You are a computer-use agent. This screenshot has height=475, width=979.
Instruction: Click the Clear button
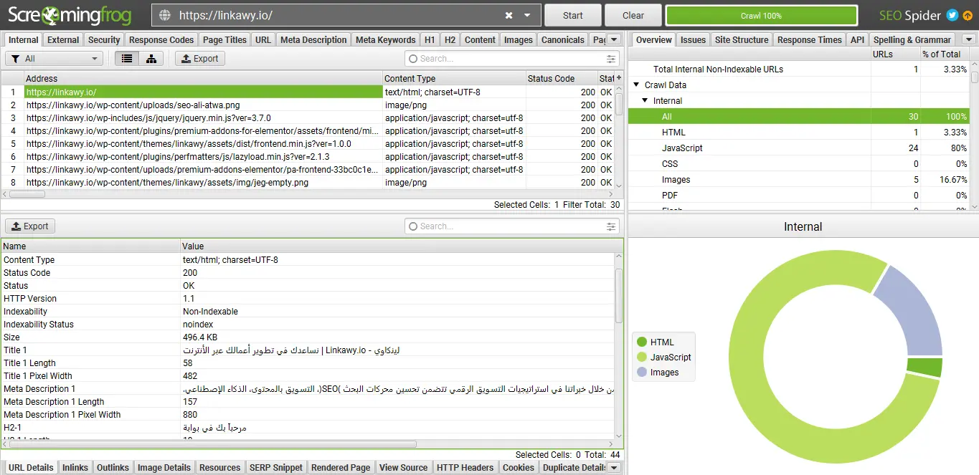[x=633, y=15]
